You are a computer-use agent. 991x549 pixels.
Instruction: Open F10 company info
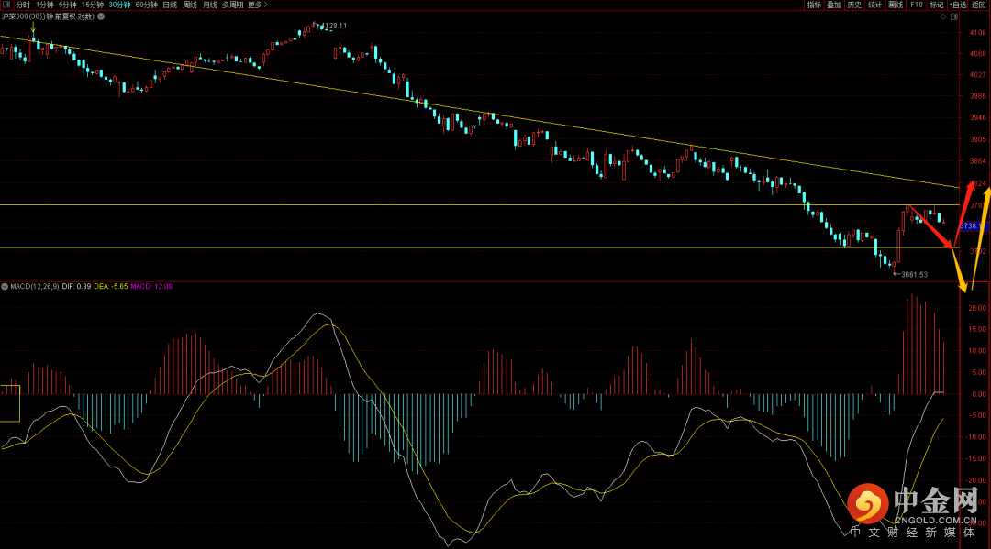(x=916, y=5)
